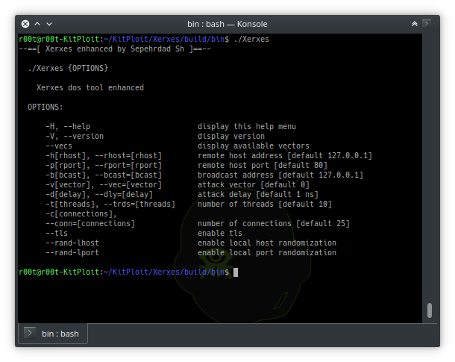Click the '--rand-lhost' option

pos(72,243)
